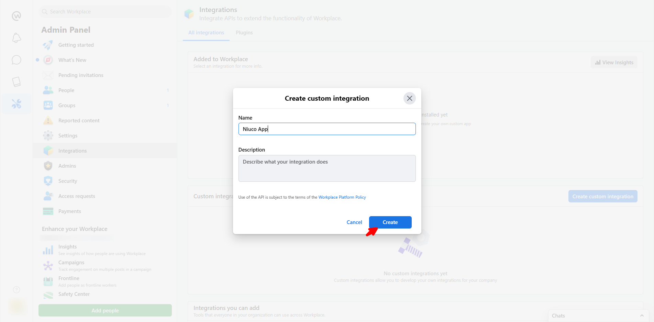This screenshot has width=654, height=322.
Task: Click the Insights bar chart icon
Action: coord(48,250)
